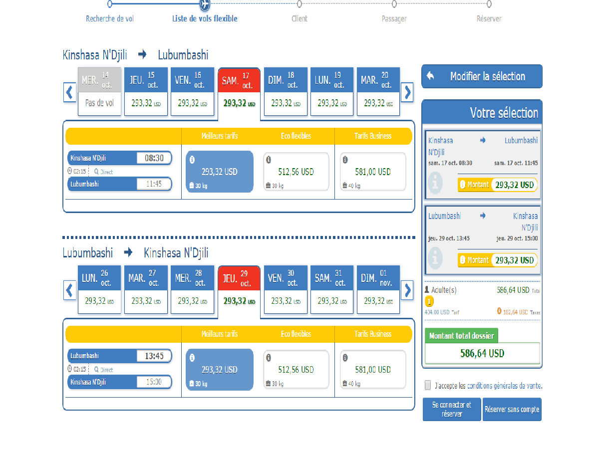The image size is (599, 454).
Task: Select outbound date DIM. 18 oct.
Action: pos(286,92)
